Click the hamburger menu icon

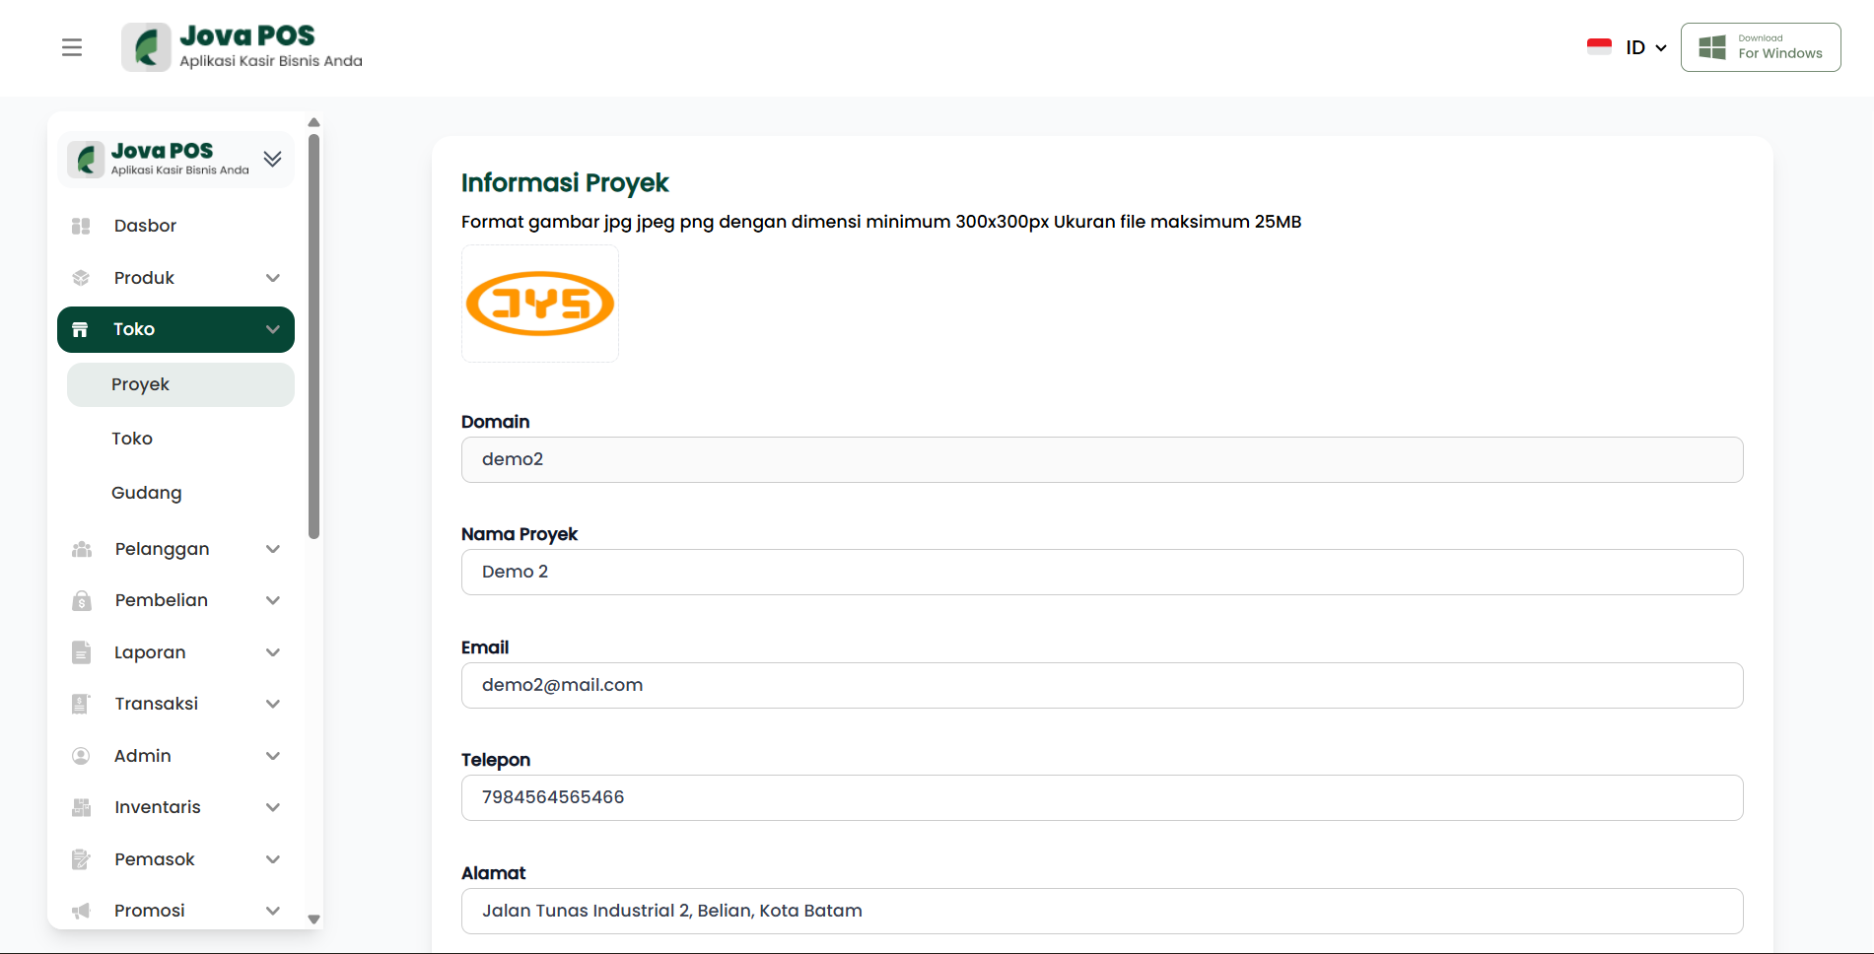pyautogui.click(x=72, y=47)
